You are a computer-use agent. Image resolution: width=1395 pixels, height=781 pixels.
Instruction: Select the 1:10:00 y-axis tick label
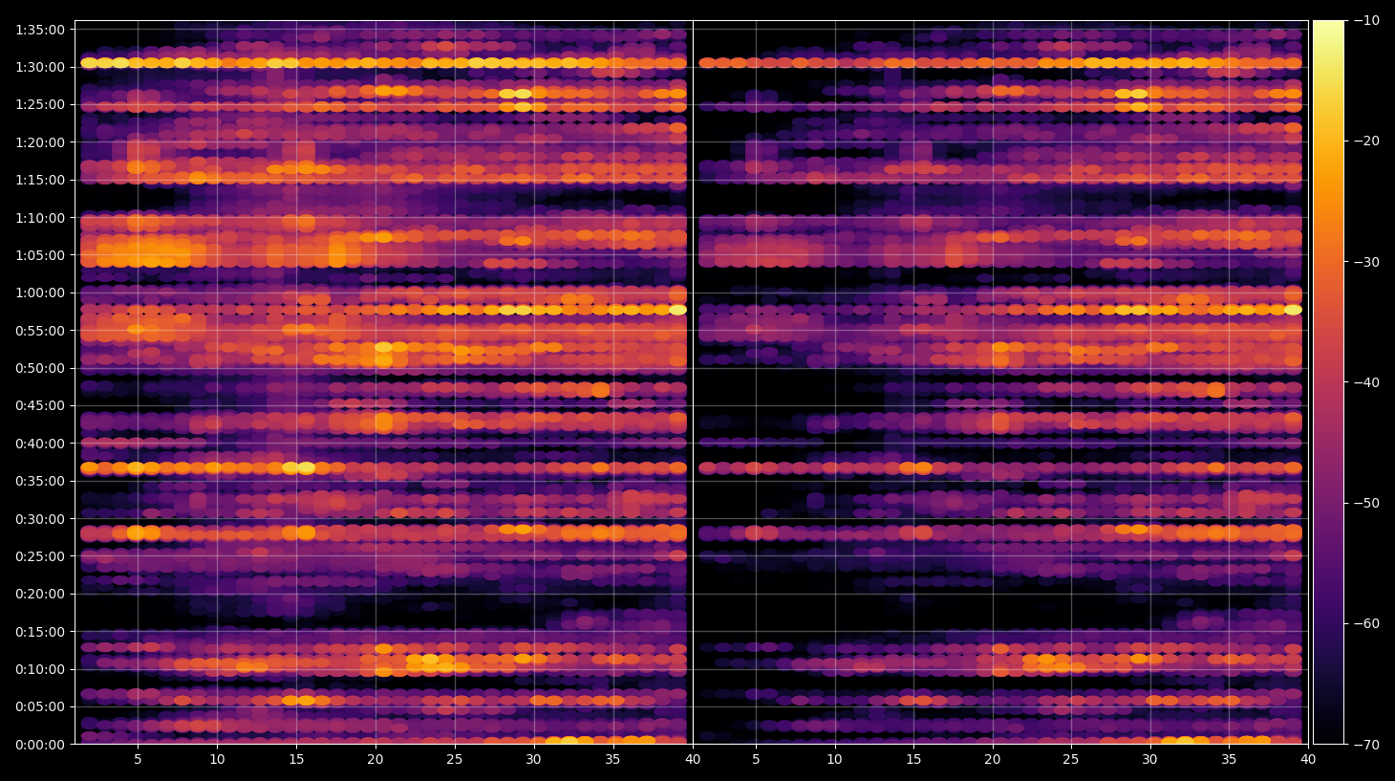(x=40, y=218)
